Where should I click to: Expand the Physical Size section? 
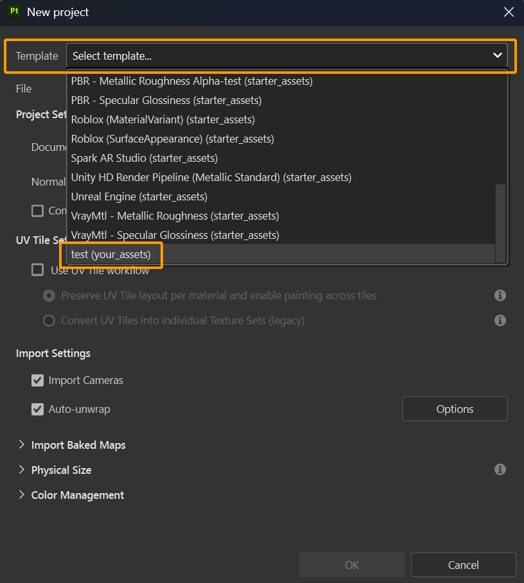pyautogui.click(x=22, y=469)
